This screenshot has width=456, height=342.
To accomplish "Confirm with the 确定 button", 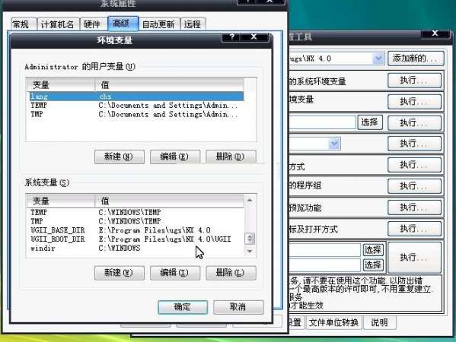I will click(183, 307).
